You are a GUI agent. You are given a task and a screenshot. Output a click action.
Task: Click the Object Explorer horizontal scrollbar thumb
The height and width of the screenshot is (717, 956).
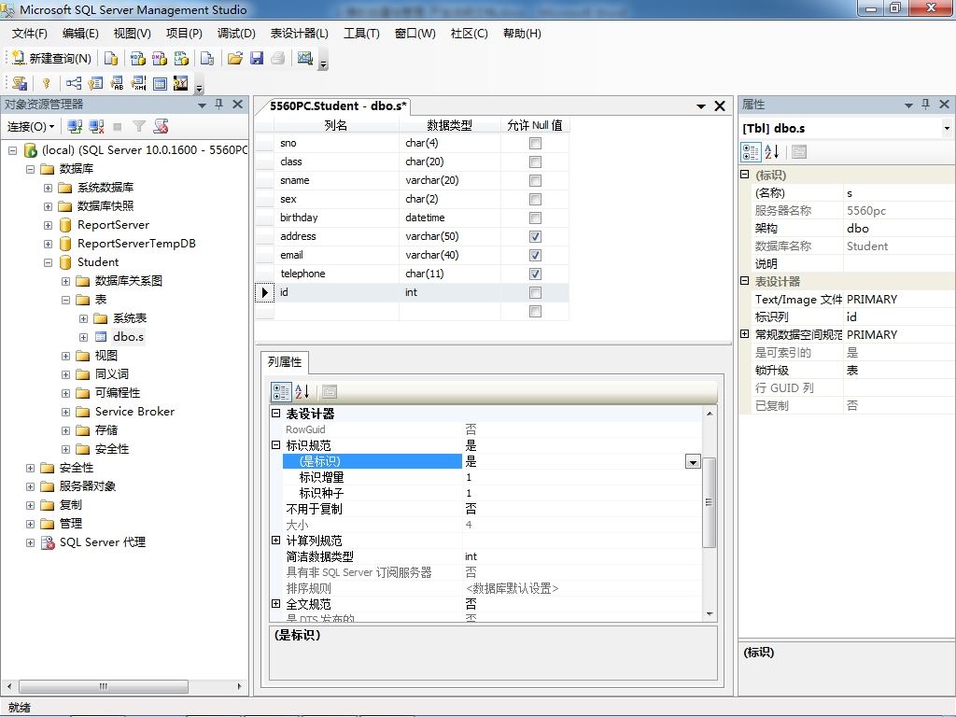tap(104, 686)
